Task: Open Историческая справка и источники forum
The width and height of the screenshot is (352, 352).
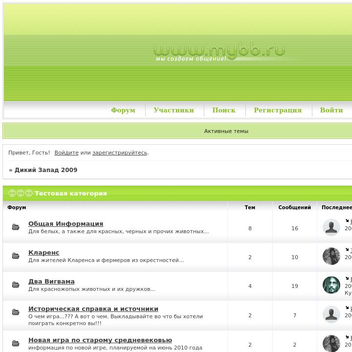Action: point(93,308)
